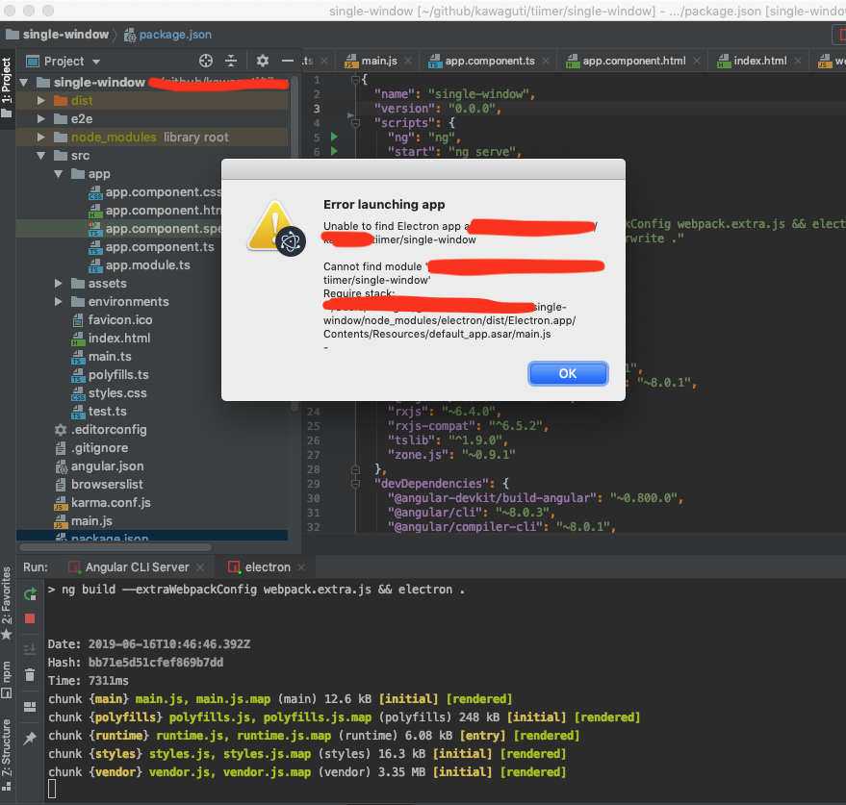The width and height of the screenshot is (846, 805).
Task: Select app.module.ts in project tree
Action: tap(147, 265)
